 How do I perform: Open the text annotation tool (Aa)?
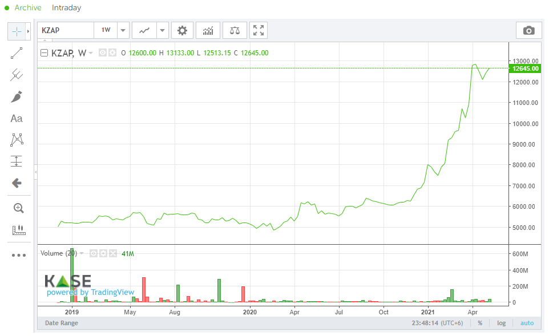click(17, 118)
